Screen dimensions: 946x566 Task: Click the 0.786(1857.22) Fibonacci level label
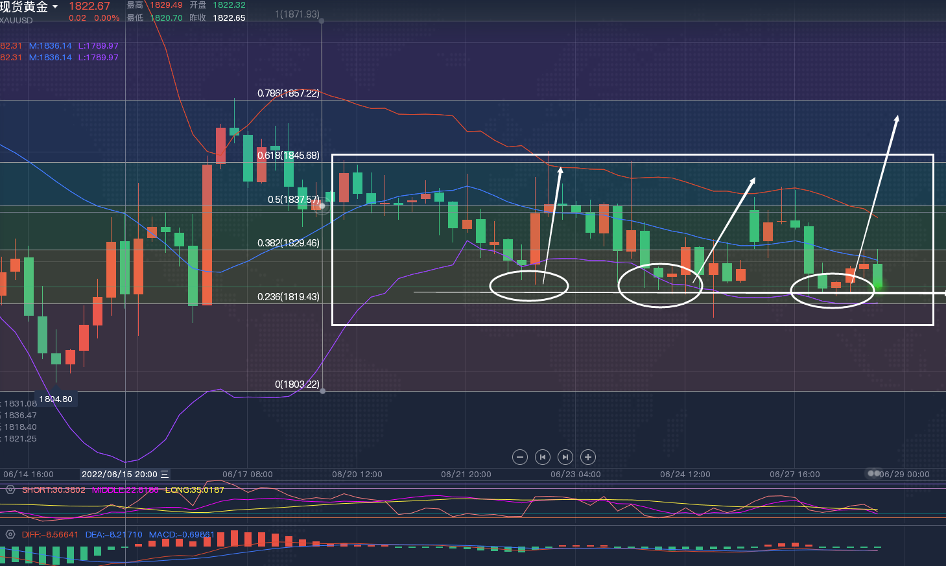pos(288,93)
